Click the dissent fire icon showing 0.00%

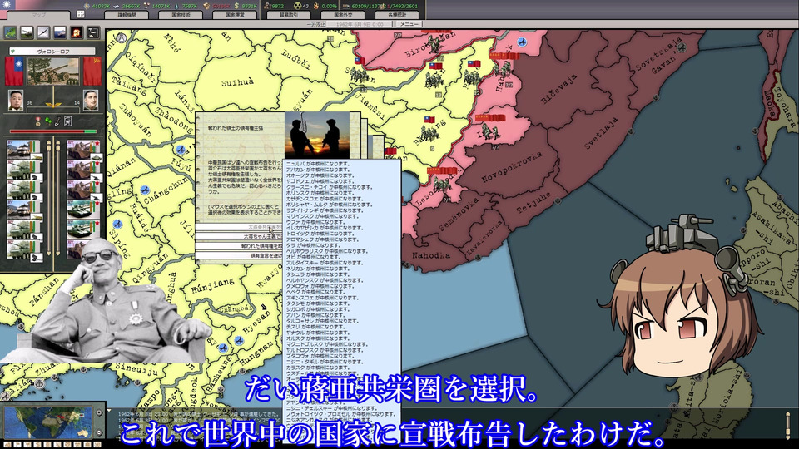[x=316, y=6]
